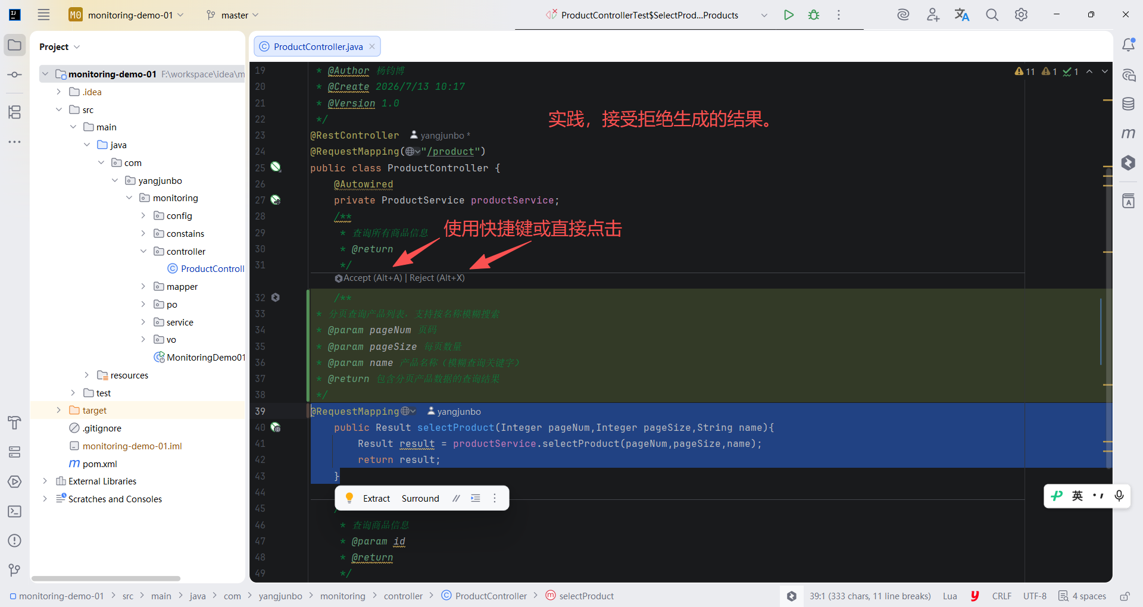1143x607 pixels.
Task: Toggle IME punctuation mode
Action: tap(1098, 496)
